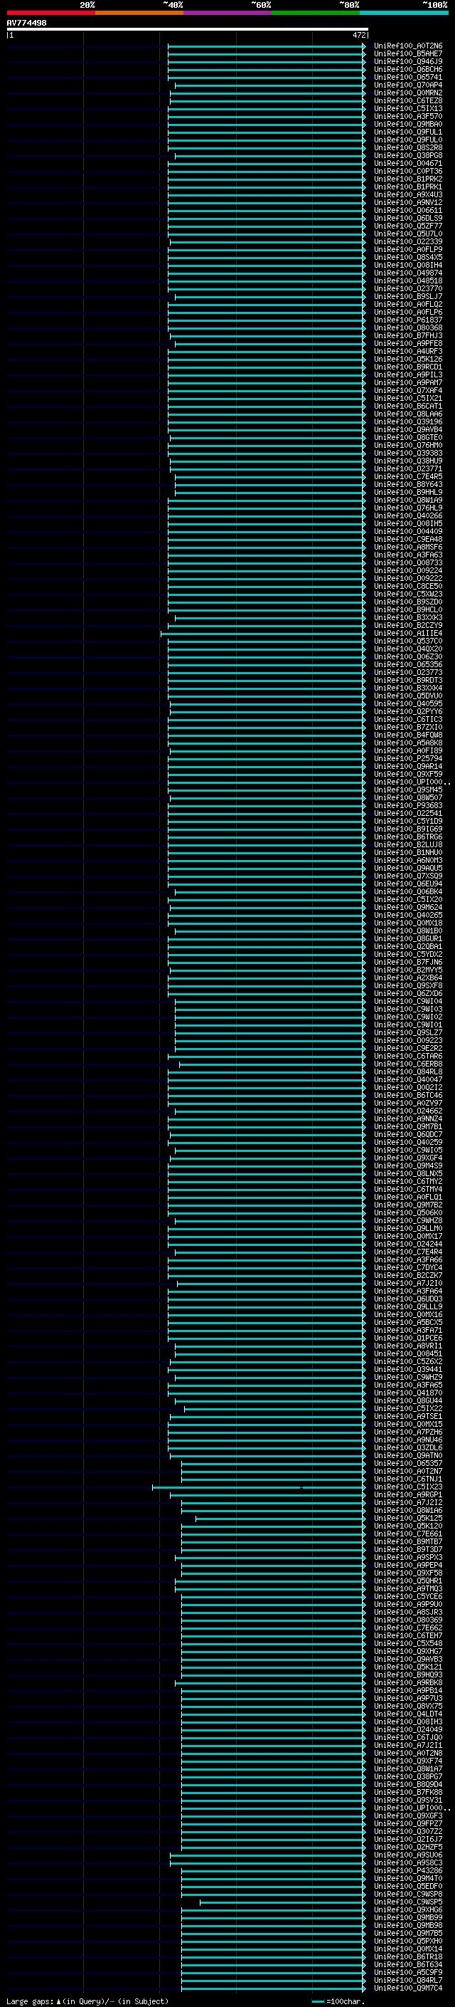
Task: Click hit UniRef100_Q9MBA0
Action: (408, 125)
